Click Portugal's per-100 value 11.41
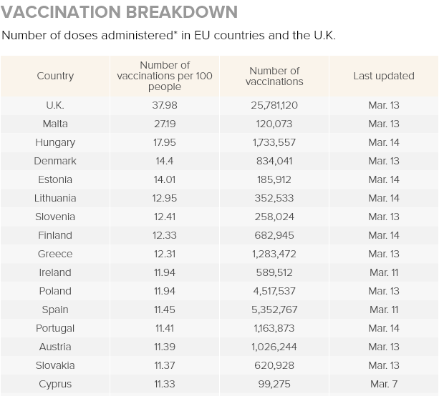The image size is (439, 396). pyautogui.click(x=165, y=328)
